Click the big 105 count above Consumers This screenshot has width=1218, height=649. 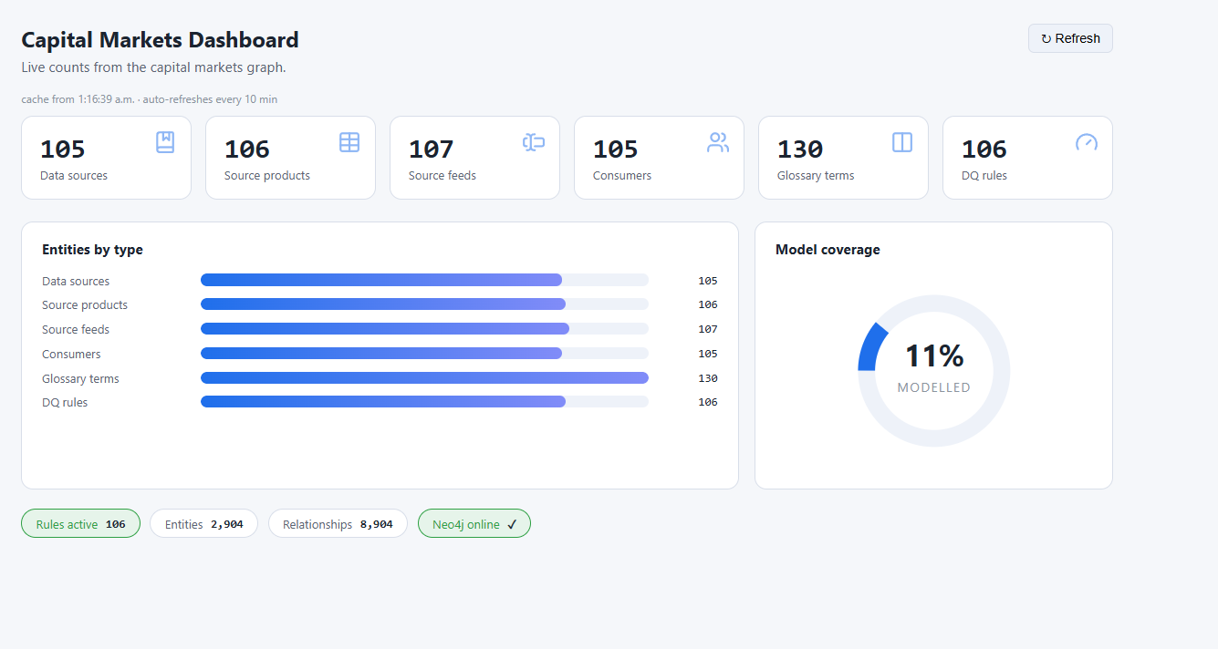point(616,149)
